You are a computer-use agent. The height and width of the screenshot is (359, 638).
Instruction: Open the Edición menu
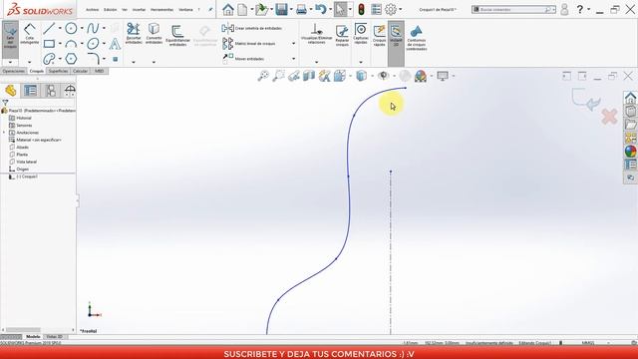110,9
